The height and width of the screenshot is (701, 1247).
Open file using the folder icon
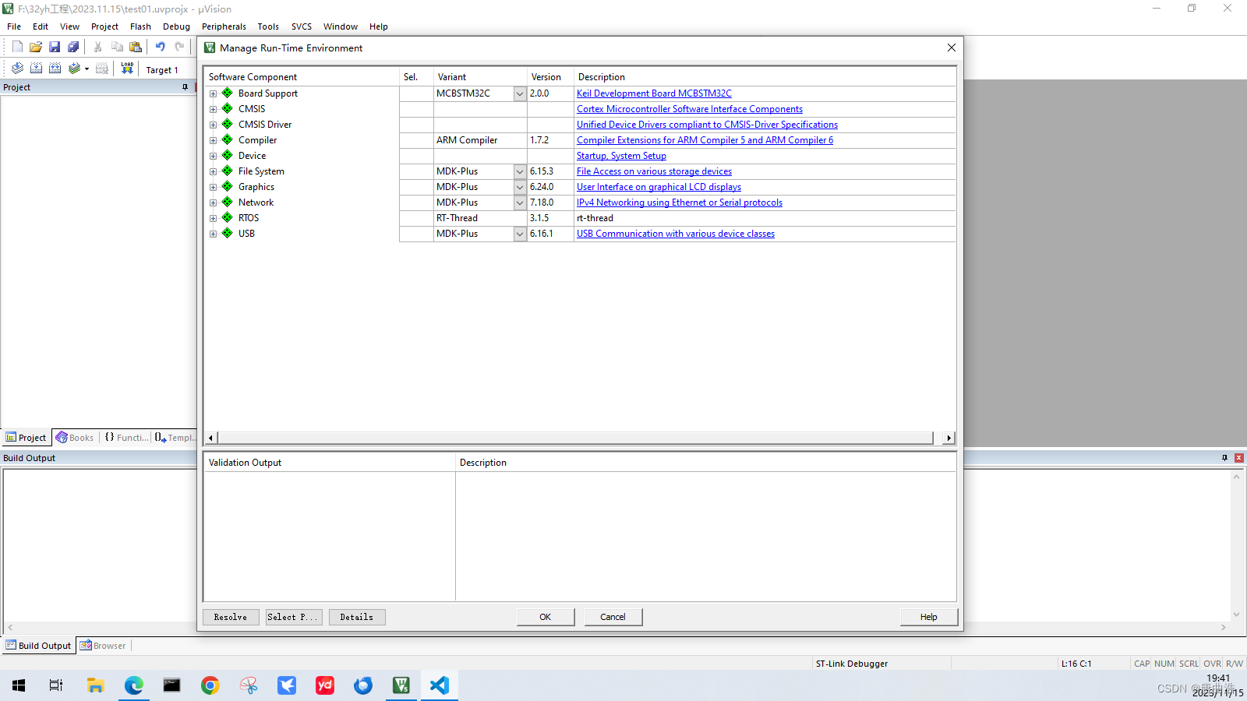36,47
